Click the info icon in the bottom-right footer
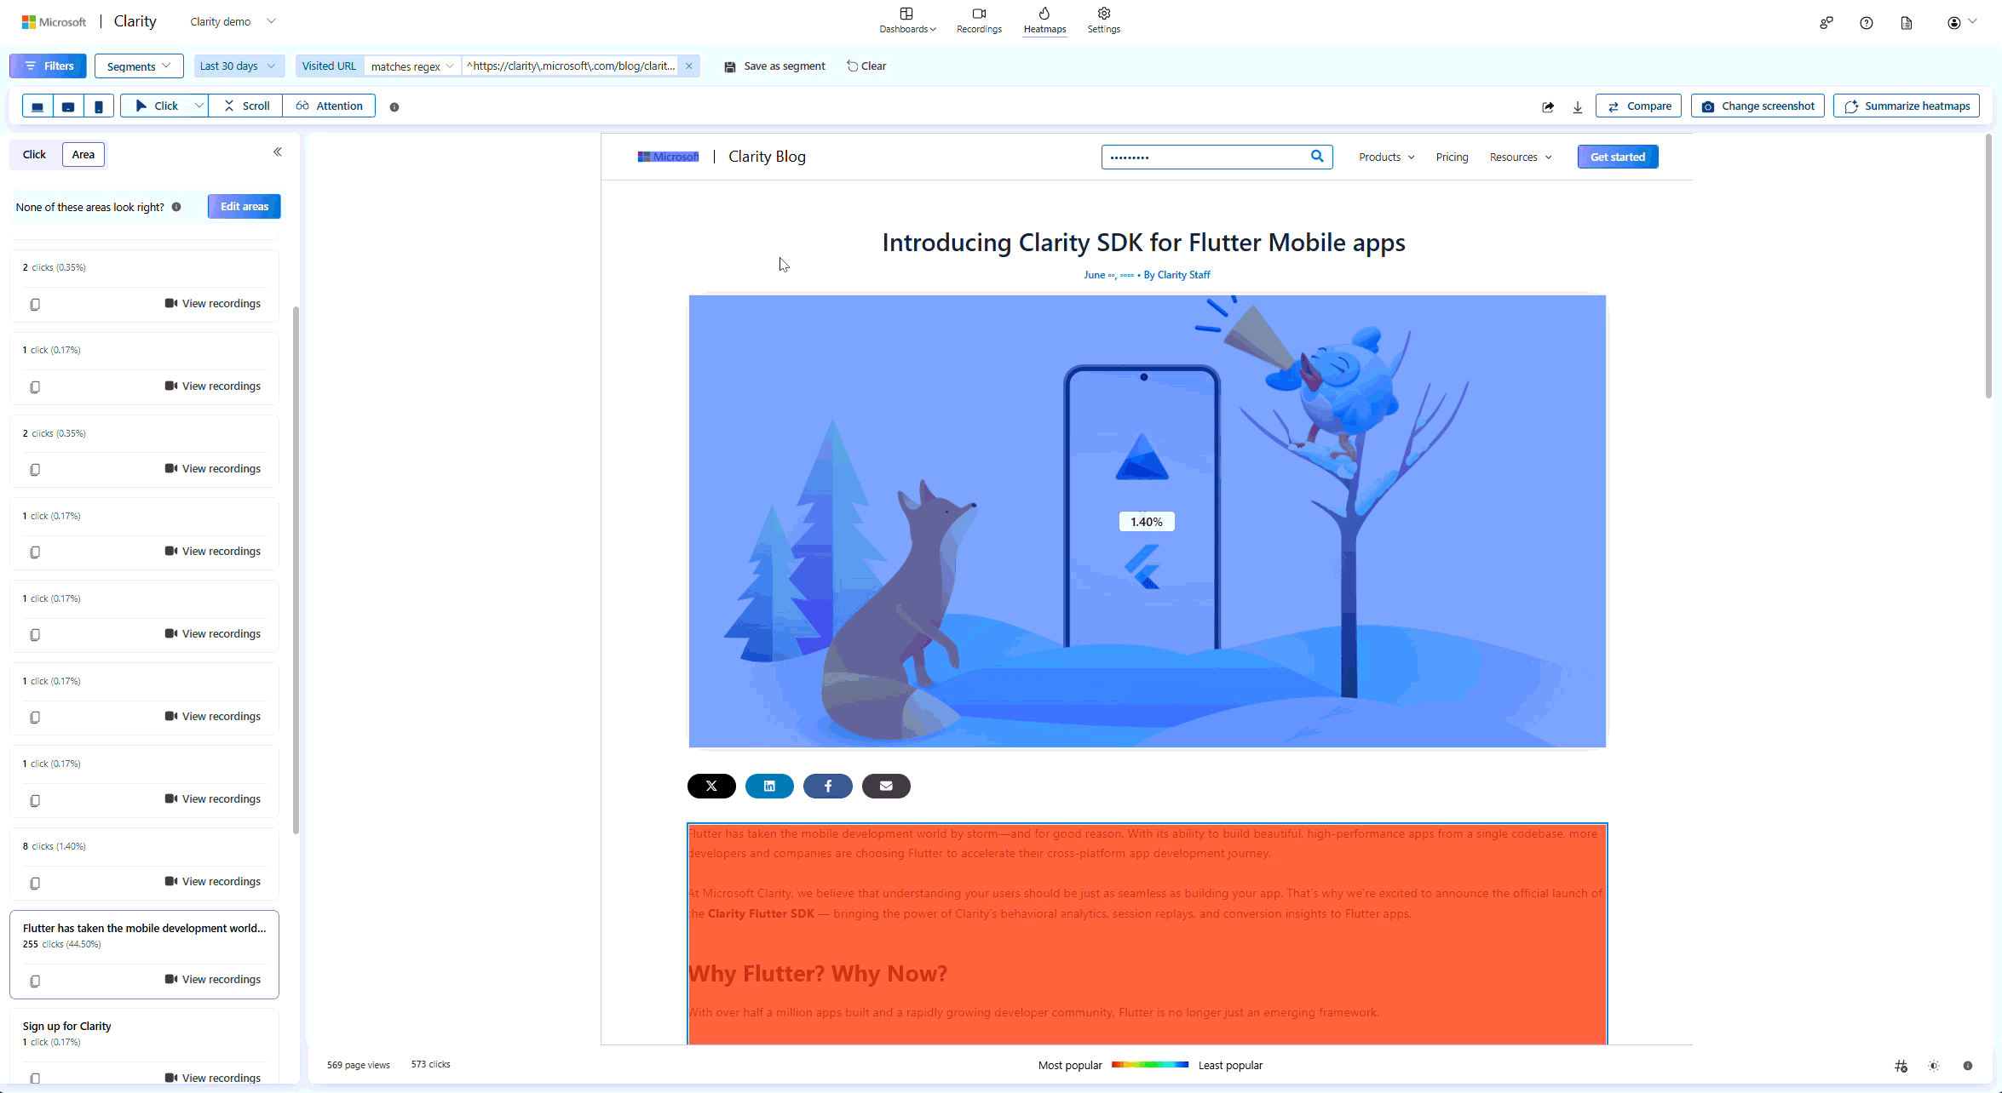This screenshot has height=1093, width=2002. pos(1968,1066)
